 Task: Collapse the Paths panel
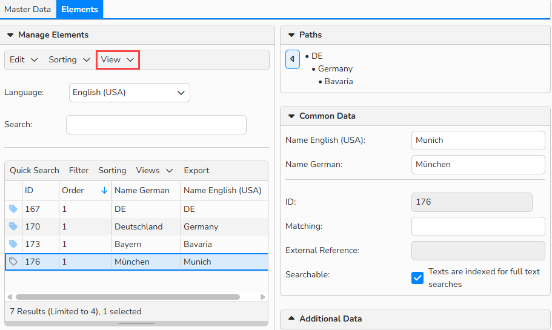(x=291, y=35)
